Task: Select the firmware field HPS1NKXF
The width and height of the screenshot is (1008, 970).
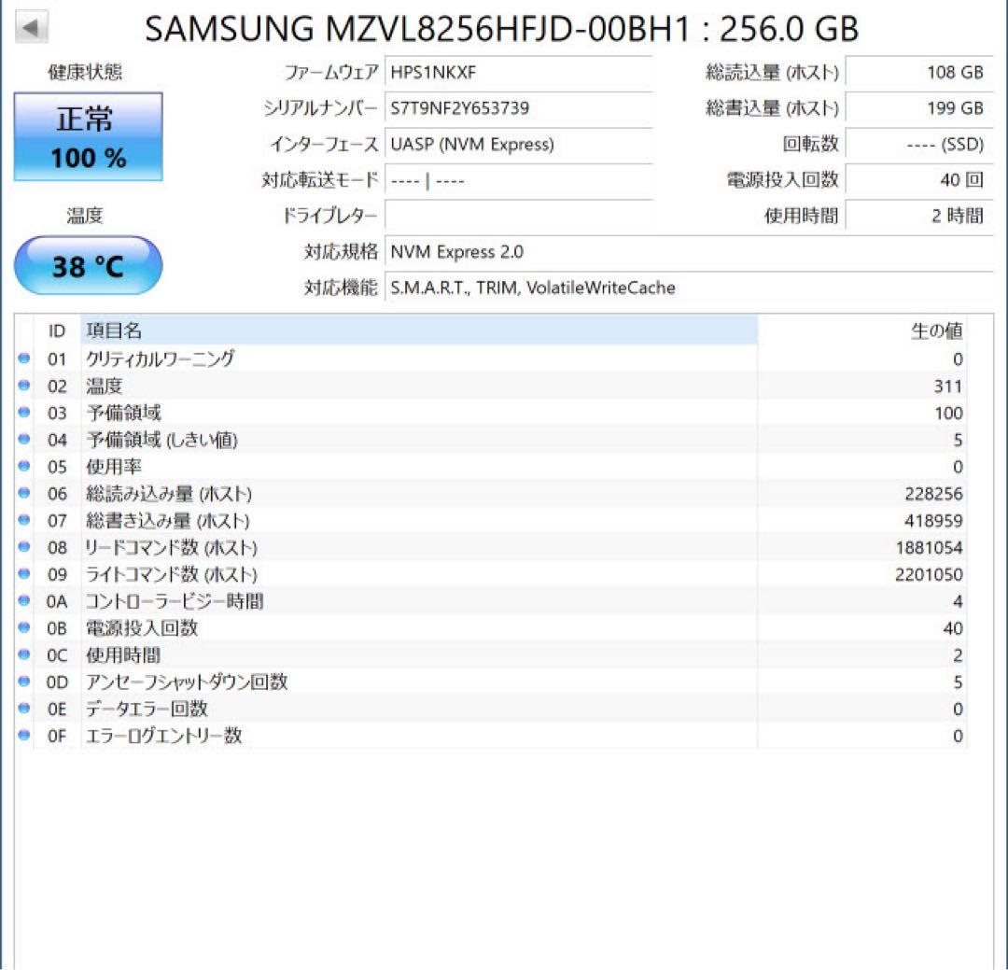Action: (519, 71)
